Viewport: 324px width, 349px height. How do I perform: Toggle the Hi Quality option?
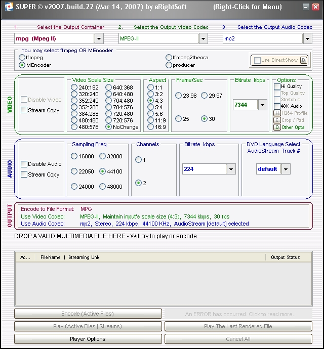(x=277, y=86)
